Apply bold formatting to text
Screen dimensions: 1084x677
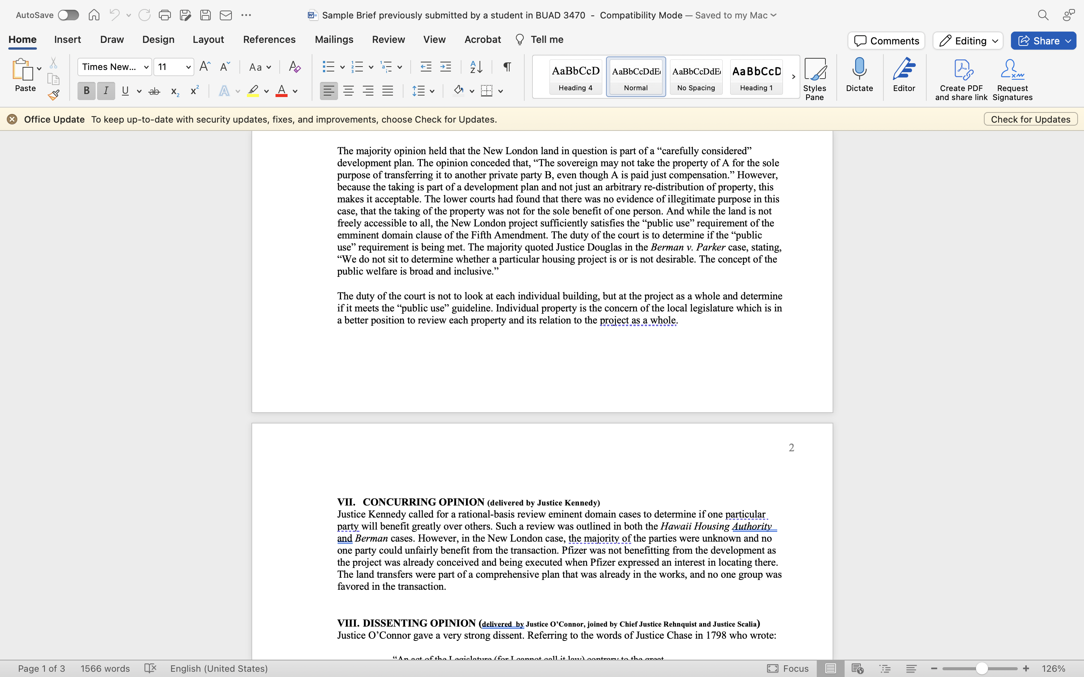coord(86,91)
